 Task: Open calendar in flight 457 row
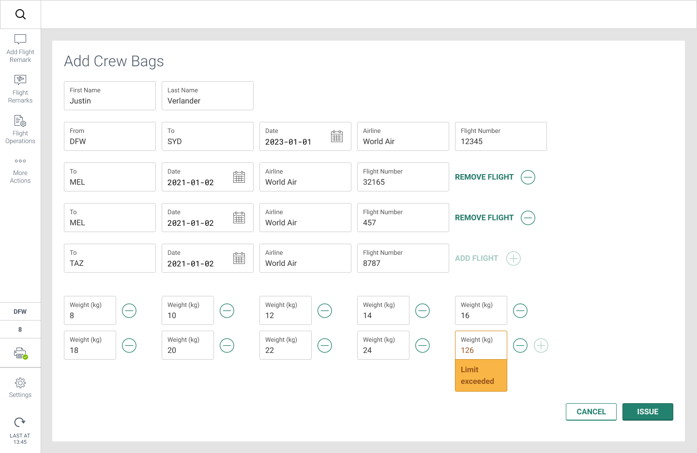(x=239, y=218)
